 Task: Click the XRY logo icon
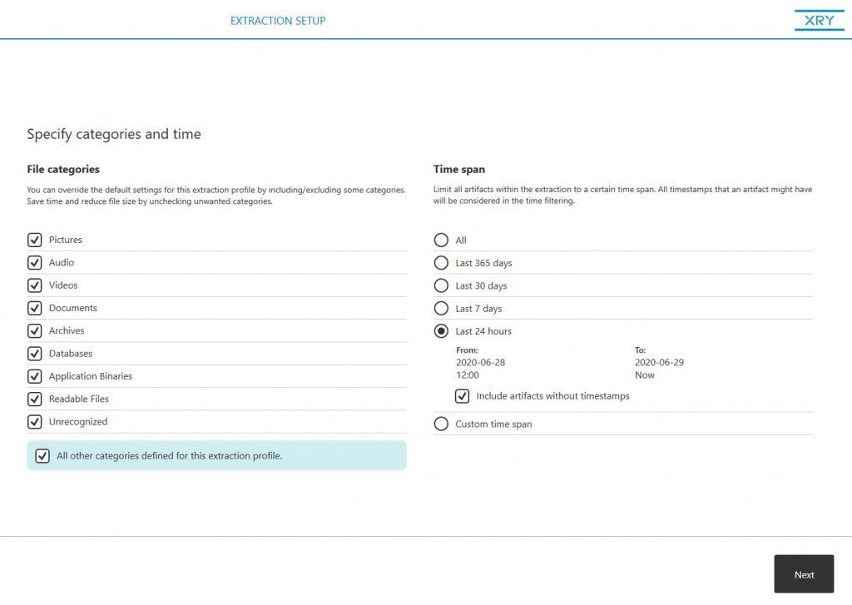[x=819, y=21]
